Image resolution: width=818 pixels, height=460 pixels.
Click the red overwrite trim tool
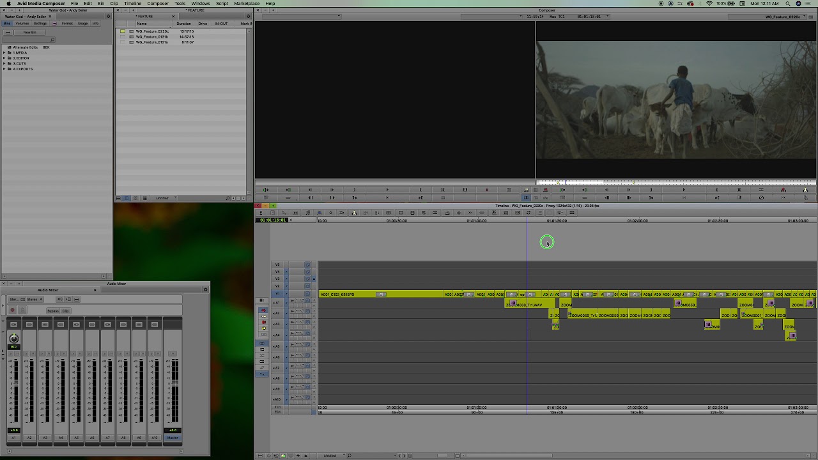point(263,323)
